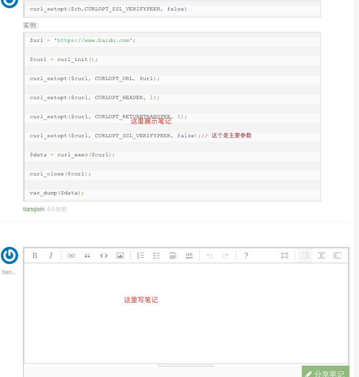Undo the last edit
This screenshot has width=359, height=377.
tap(209, 255)
